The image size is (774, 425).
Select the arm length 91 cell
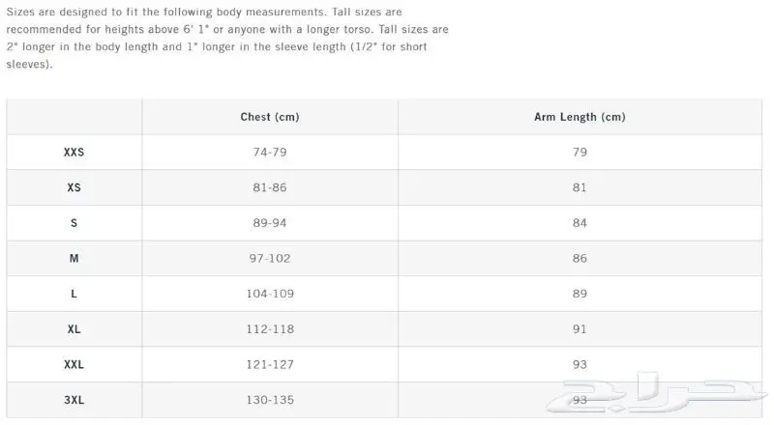tap(580, 329)
